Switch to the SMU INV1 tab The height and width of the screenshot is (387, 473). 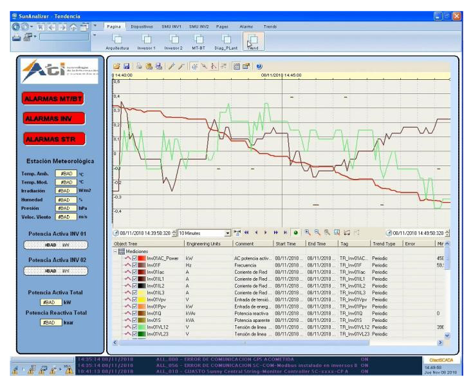171,26
